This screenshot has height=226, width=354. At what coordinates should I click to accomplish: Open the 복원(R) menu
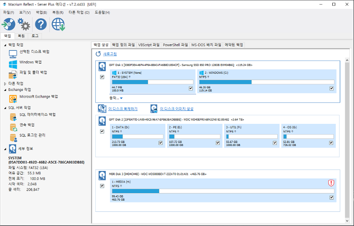tap(58, 13)
